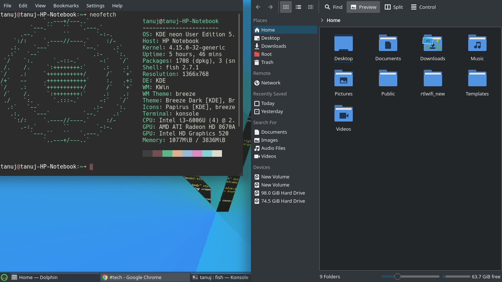Search for Audio Files in sidebar

[285, 148]
